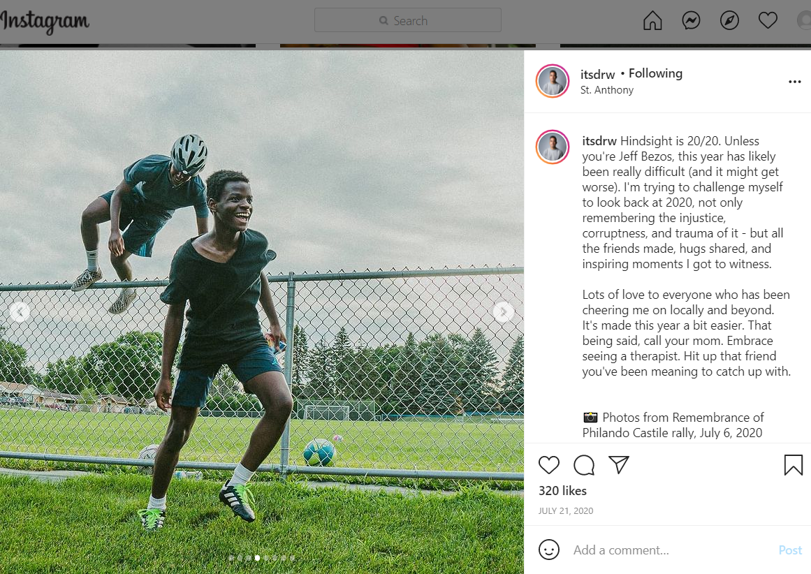Open the three-dot more options menu
This screenshot has width=811, height=574.
(x=794, y=82)
